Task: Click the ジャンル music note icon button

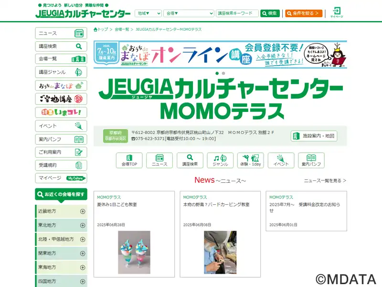Action: (220, 160)
